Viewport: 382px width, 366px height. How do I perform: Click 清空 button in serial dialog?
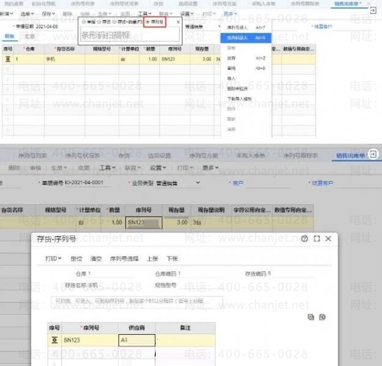pyautogui.click(x=96, y=259)
